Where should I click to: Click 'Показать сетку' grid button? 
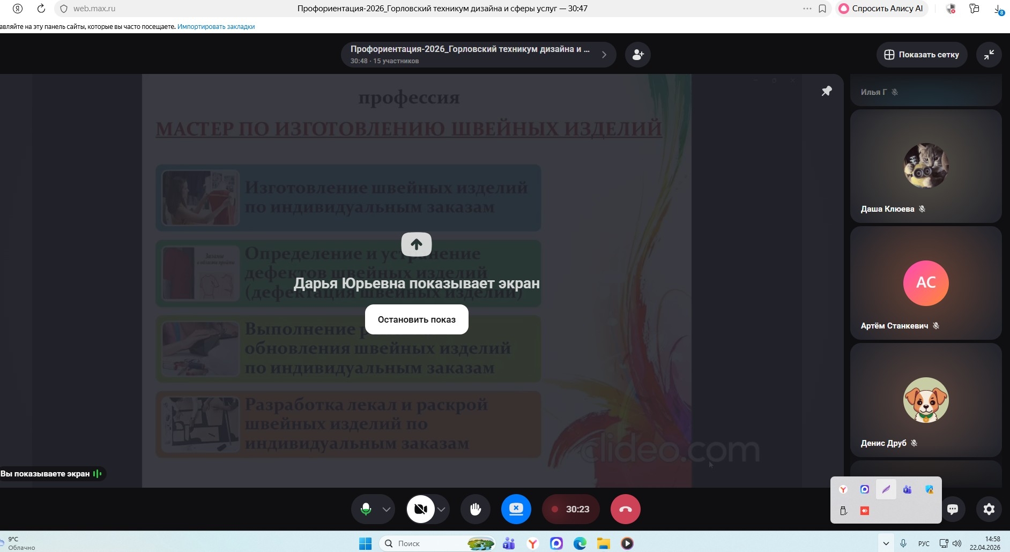tap(922, 55)
